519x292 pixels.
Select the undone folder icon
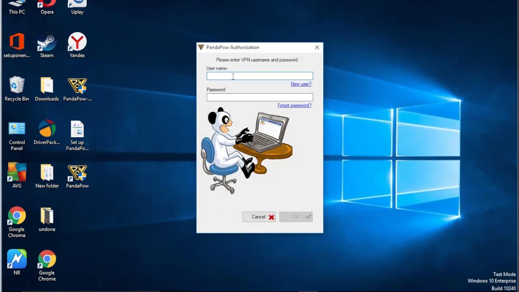(47, 219)
